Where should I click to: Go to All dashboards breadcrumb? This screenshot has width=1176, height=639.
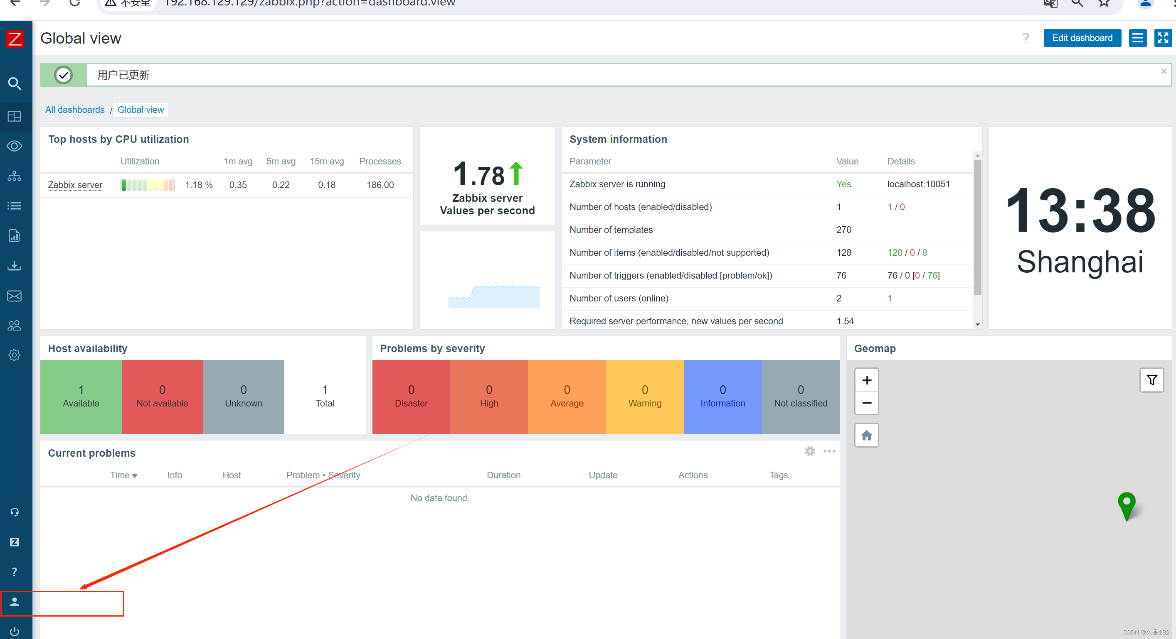(75, 110)
